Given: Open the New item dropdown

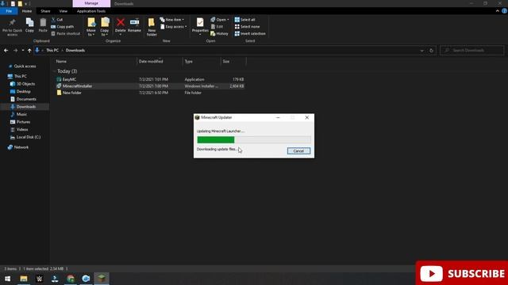Looking at the screenshot, I should point(172,20).
